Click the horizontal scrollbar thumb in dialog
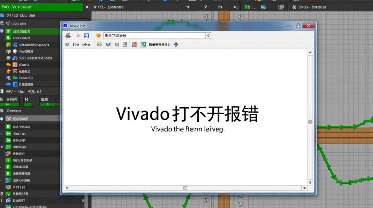This screenshot has width=373, height=208. click(x=185, y=188)
